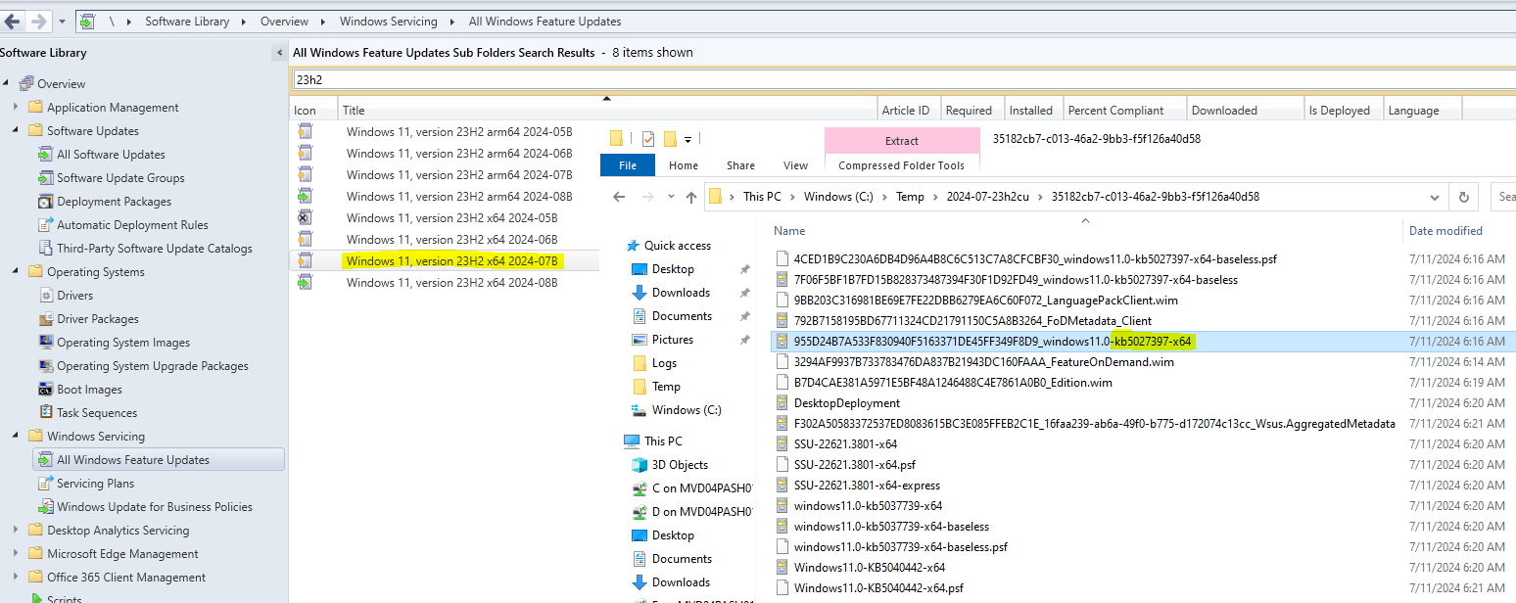Open the All Software Updates node icon

(x=45, y=155)
